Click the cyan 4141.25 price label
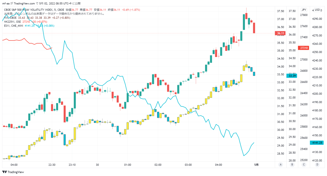327x176 pixels. (317, 143)
